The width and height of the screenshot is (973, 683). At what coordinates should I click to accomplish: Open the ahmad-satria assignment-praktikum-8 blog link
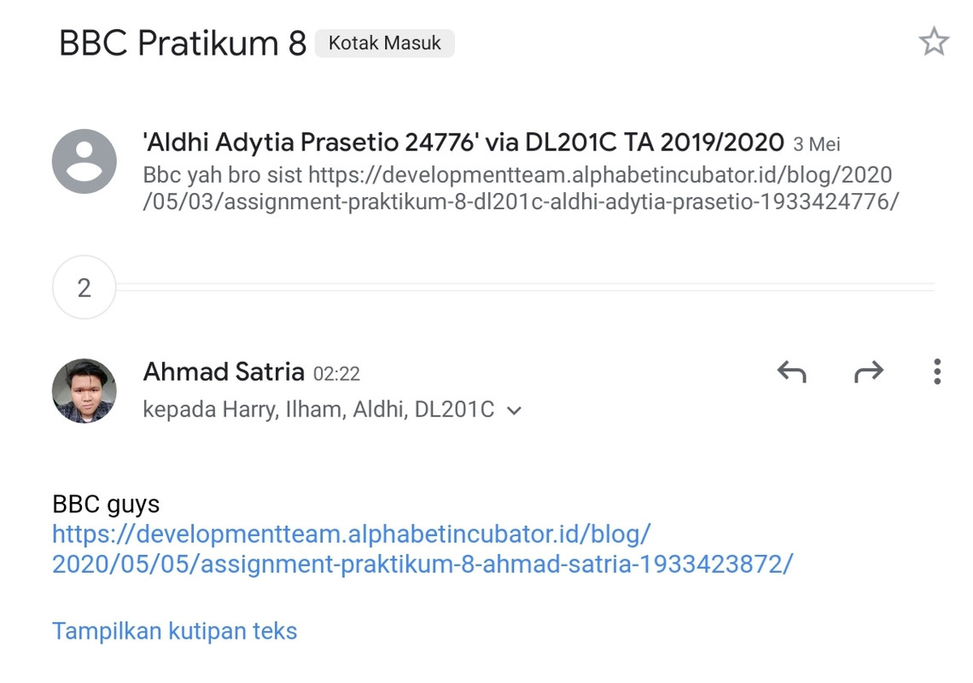pos(422,549)
